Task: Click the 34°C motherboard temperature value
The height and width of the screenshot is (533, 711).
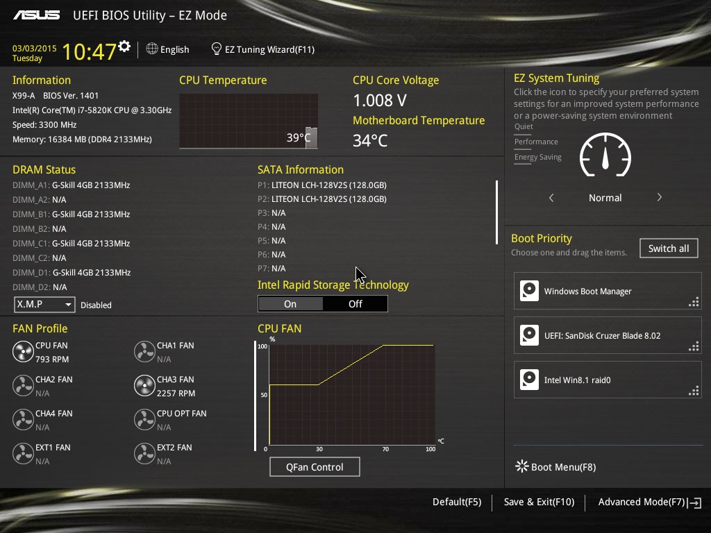Action: tap(370, 140)
